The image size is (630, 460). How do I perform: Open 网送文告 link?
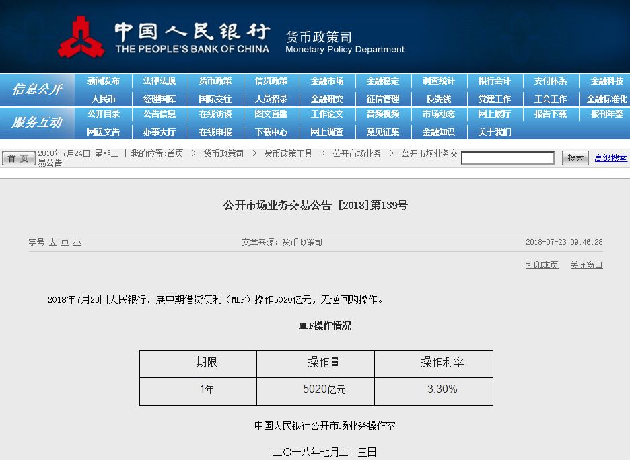[103, 132]
